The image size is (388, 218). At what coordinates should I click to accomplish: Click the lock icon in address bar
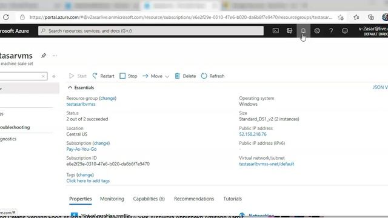point(22,17)
